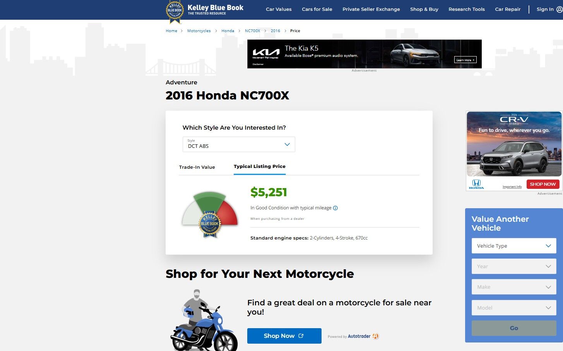Click the NC700X breadcrumb link
Image resolution: width=563 pixels, height=351 pixels.
click(x=252, y=31)
